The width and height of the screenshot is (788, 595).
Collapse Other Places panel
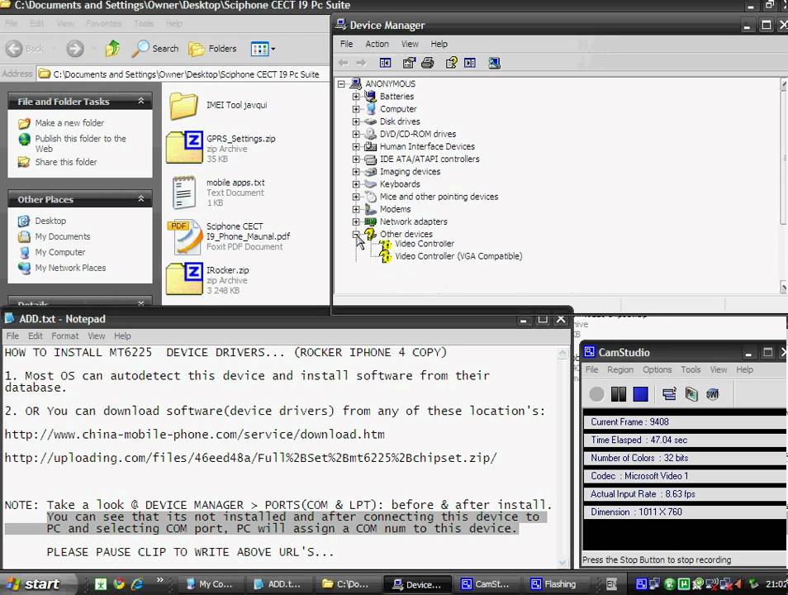click(141, 199)
